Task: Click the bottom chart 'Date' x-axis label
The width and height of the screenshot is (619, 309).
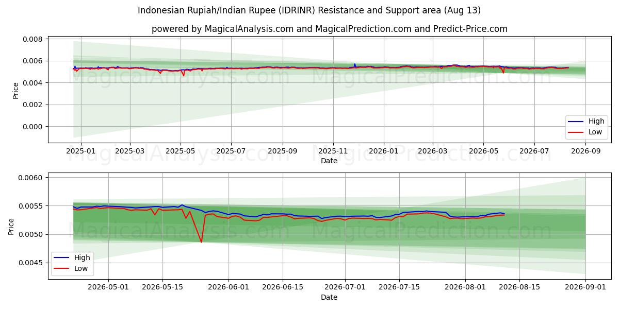Action: click(x=329, y=297)
